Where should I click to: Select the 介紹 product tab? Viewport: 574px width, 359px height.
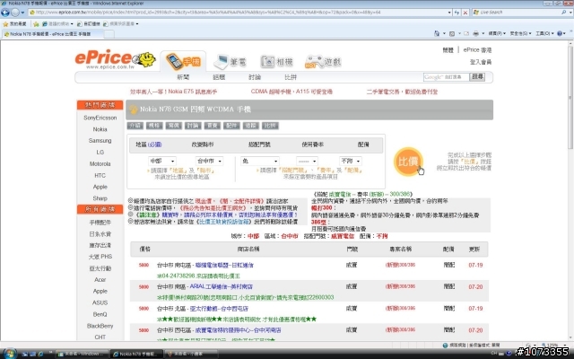coord(135,126)
